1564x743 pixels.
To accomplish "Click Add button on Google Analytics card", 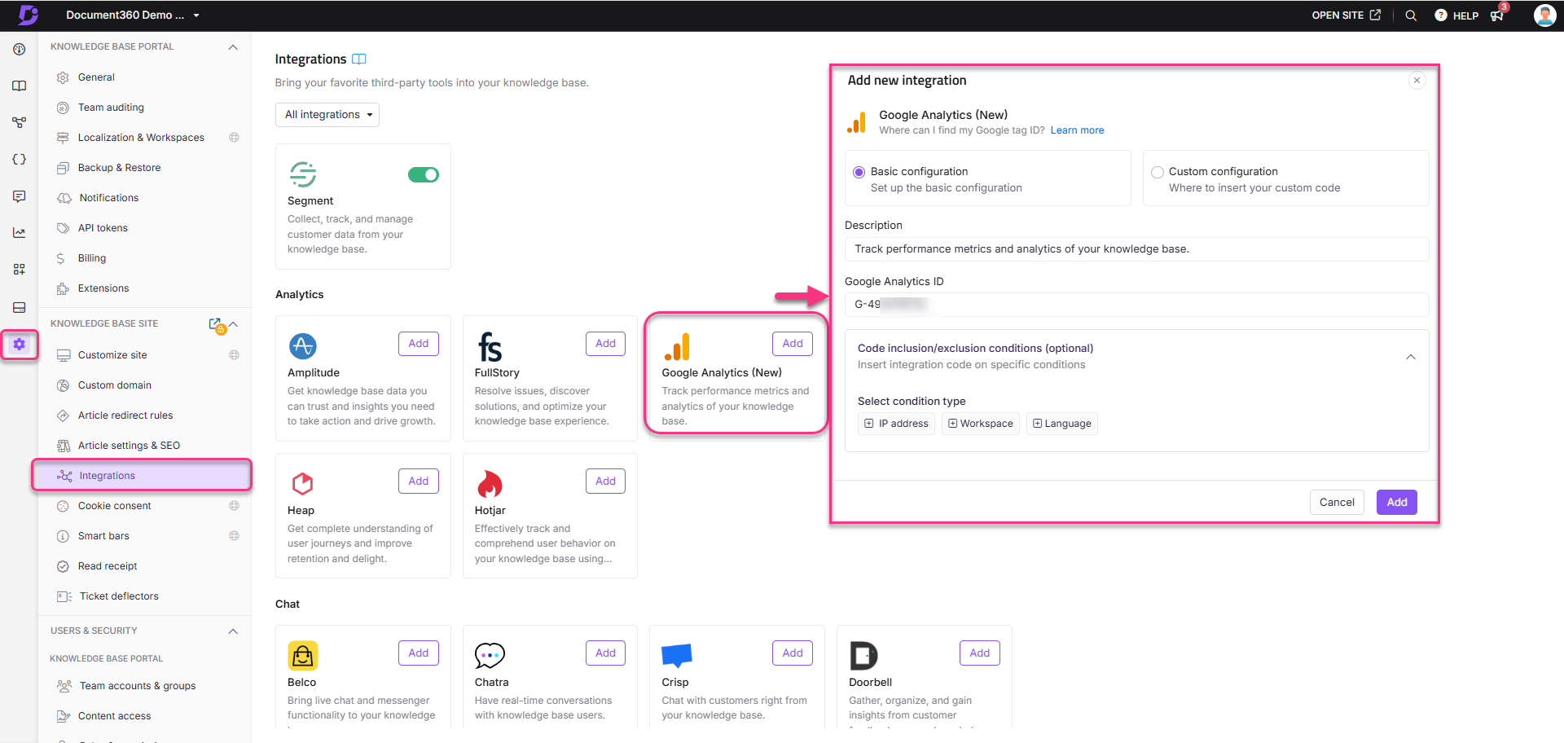I will (x=793, y=344).
